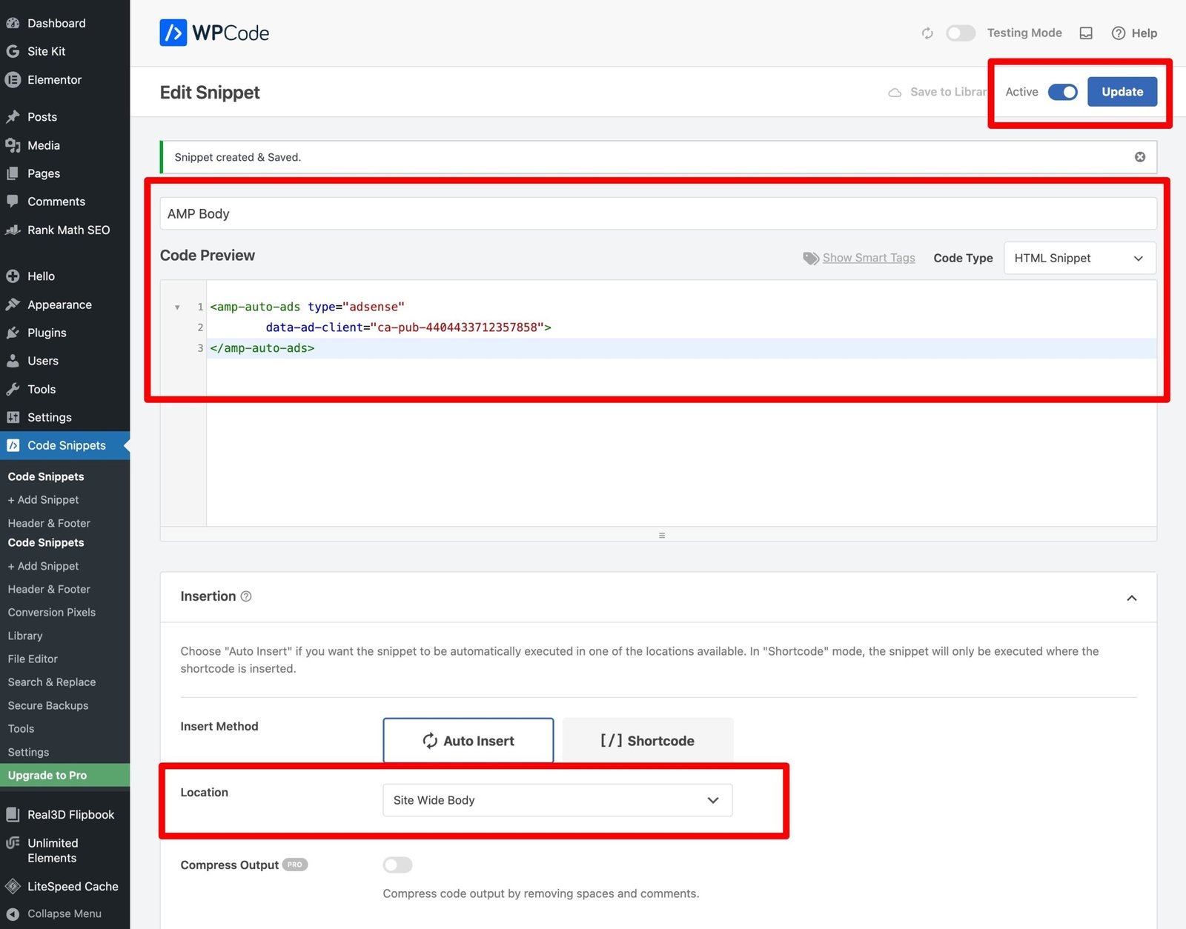Enable Compress Output
Screen dimensions: 1186x929
click(397, 865)
